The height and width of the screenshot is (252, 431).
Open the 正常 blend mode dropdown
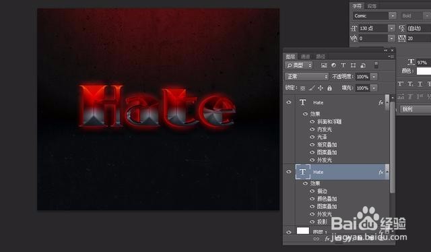point(307,77)
